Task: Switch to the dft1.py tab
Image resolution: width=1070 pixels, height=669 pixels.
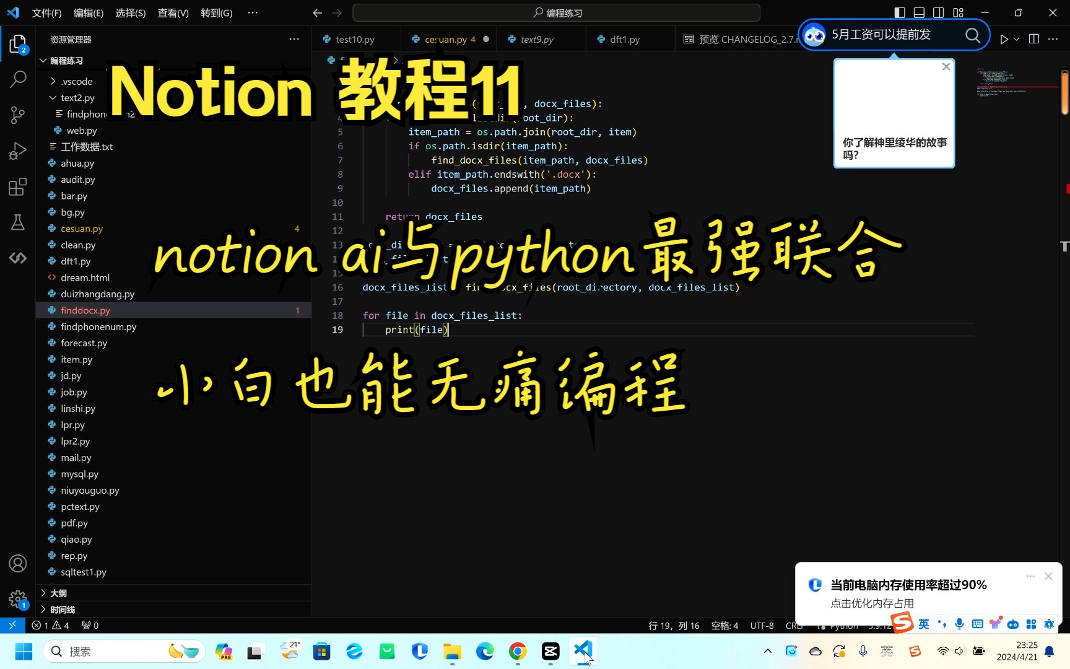Action: 625,38
